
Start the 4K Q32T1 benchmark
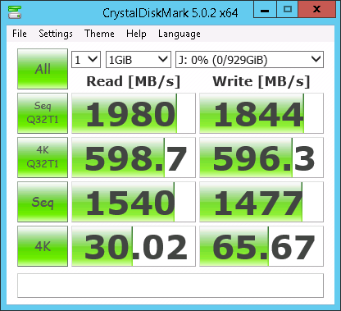pyautogui.click(x=43, y=158)
